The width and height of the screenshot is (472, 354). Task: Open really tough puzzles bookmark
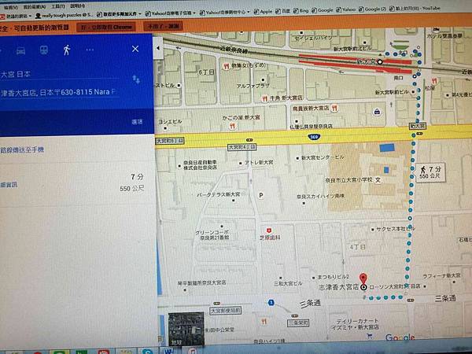tap(65, 15)
